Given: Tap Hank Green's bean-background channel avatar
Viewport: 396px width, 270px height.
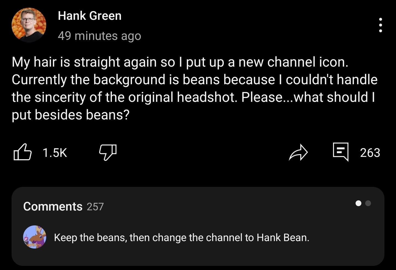Looking at the screenshot, I should pos(29,25).
